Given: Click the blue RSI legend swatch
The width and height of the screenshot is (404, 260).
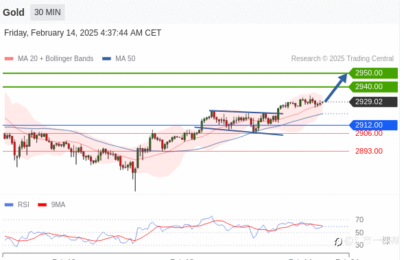Looking at the screenshot, I should click(9, 205).
